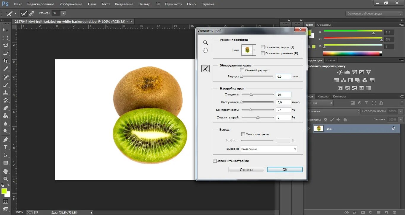This screenshot has width=405, height=215.
Task: Select the Zoom tool in toolbox
Action: coord(6,179)
